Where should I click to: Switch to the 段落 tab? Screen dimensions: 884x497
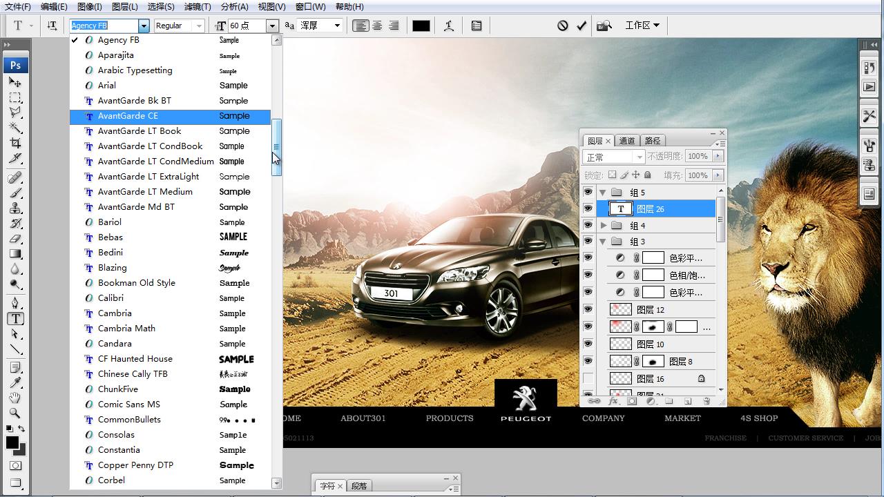click(359, 486)
